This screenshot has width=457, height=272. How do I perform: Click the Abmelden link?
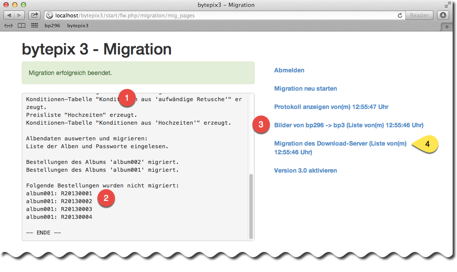(x=289, y=70)
